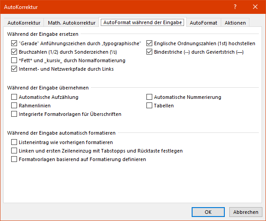Enable the Rahmenlinien checkbox

click(14, 106)
